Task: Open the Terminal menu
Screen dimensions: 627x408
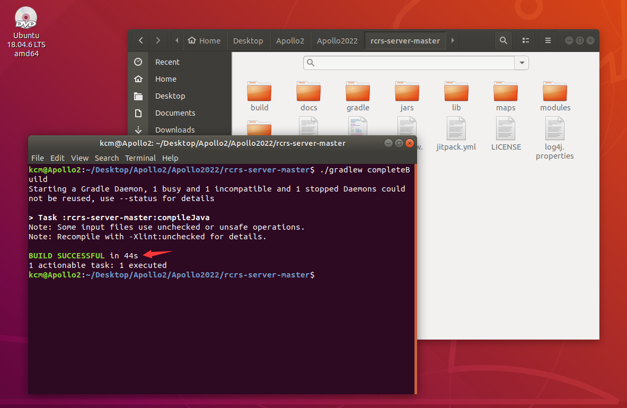Action: point(140,158)
